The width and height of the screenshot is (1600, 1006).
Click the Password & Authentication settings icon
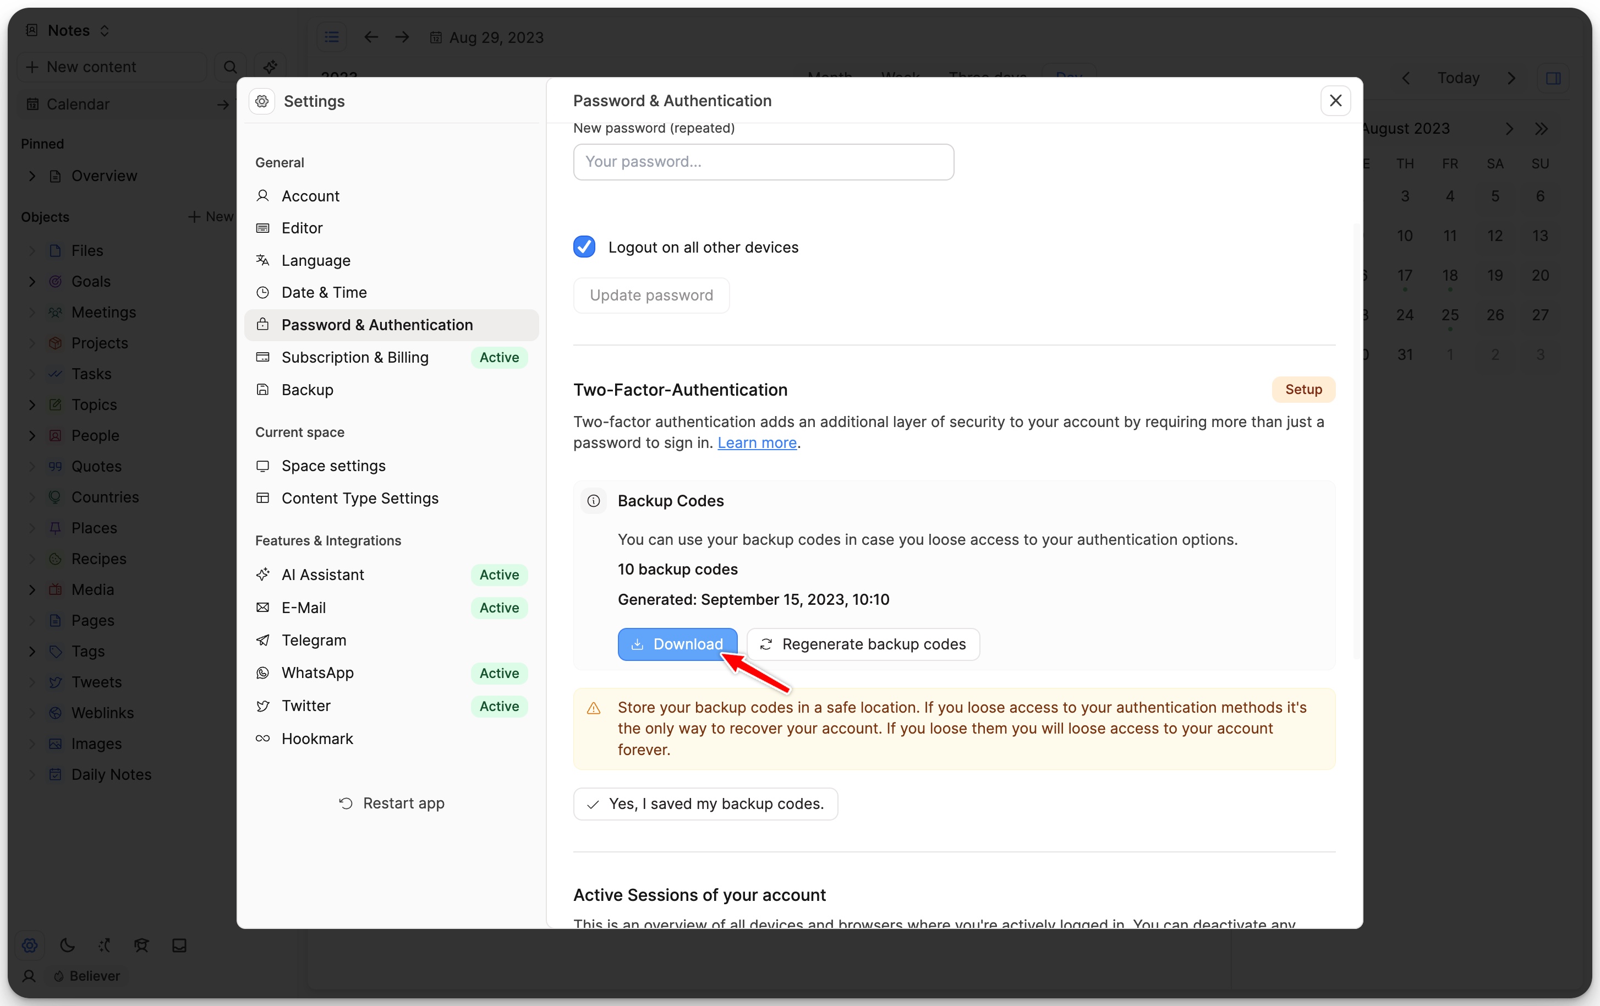(x=263, y=325)
